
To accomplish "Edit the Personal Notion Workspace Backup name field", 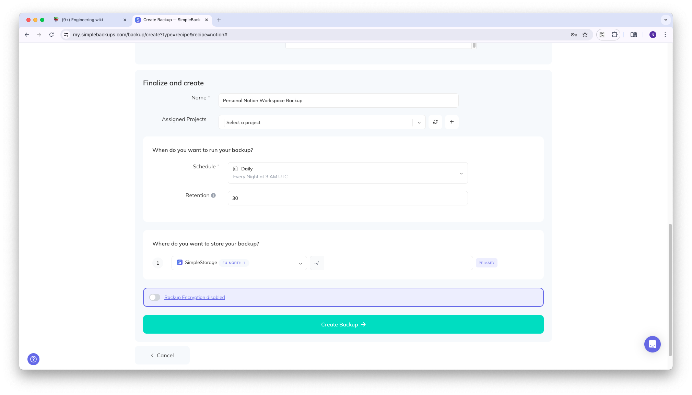I will [x=338, y=100].
